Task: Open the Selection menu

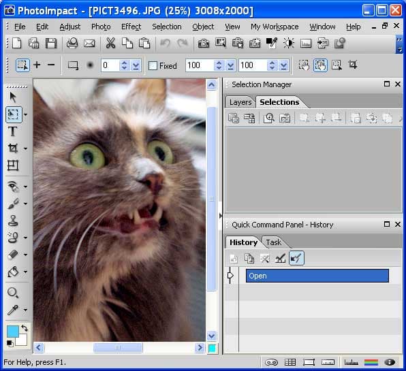Action: (x=167, y=27)
